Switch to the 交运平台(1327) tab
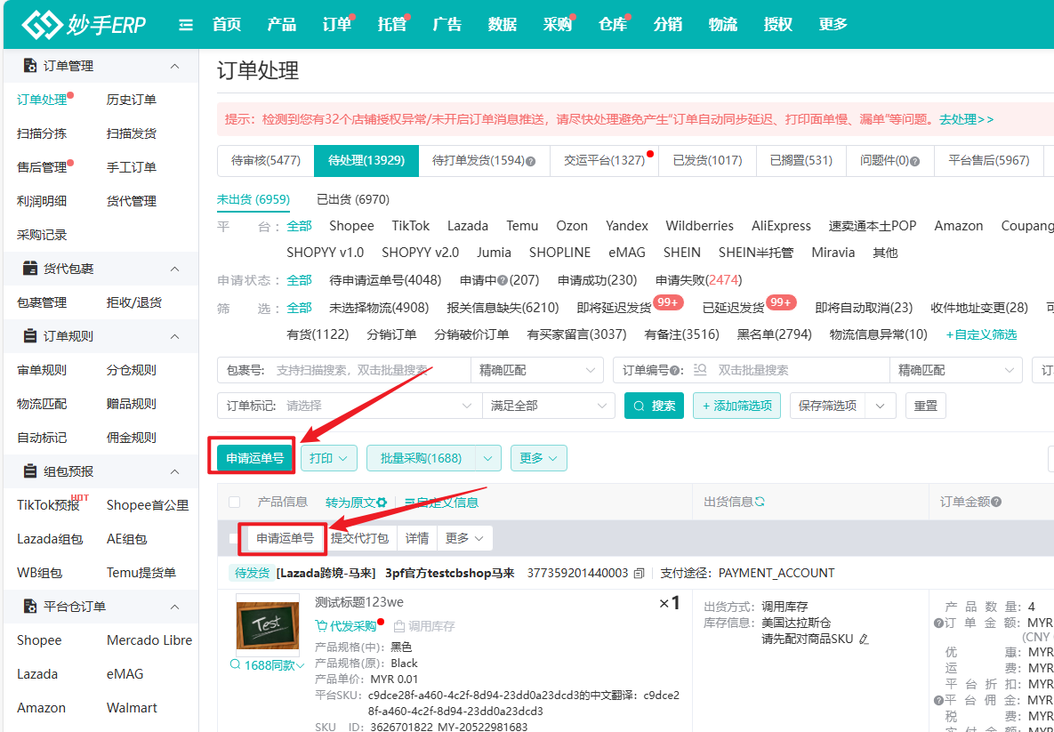This screenshot has width=1054, height=732. (604, 161)
